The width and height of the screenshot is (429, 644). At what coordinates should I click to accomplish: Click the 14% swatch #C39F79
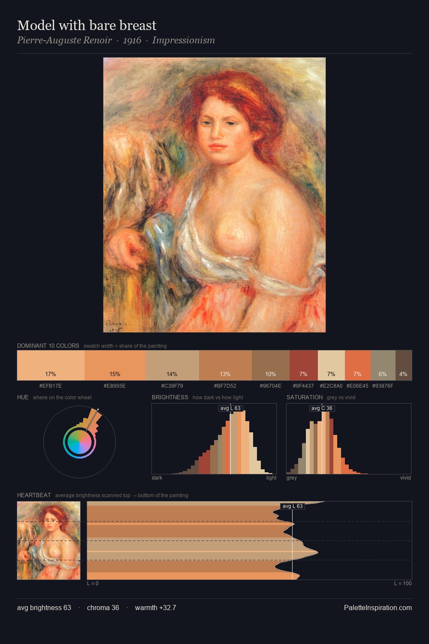(172, 365)
